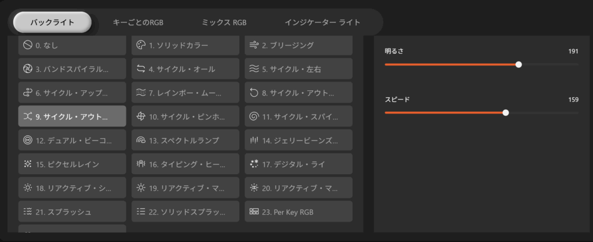Select effect 21. スプラッシュ

[x=72, y=212]
